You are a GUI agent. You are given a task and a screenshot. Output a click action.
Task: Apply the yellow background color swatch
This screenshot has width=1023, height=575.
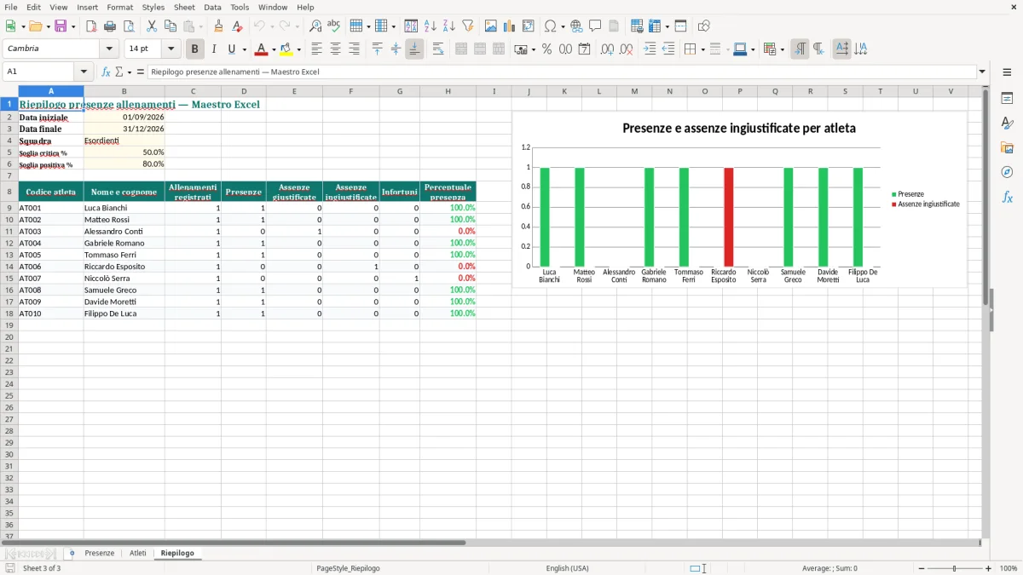(x=286, y=49)
